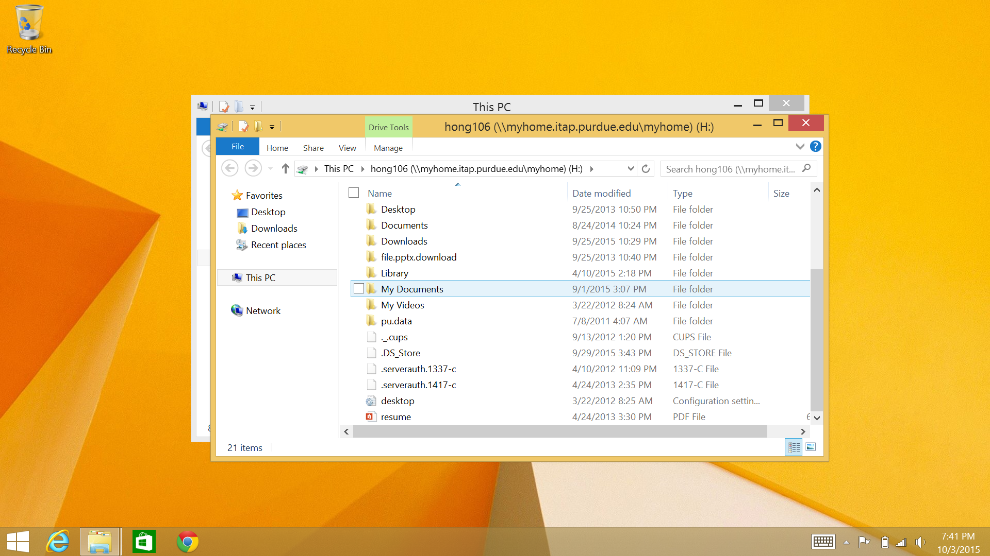Sort by Size column header

click(781, 194)
